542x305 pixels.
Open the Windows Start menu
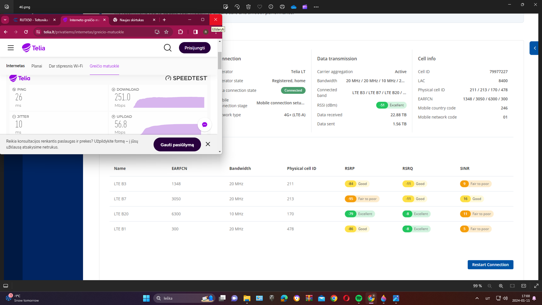pyautogui.click(x=146, y=298)
